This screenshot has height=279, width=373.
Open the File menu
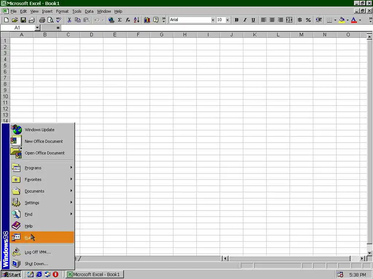coord(13,11)
